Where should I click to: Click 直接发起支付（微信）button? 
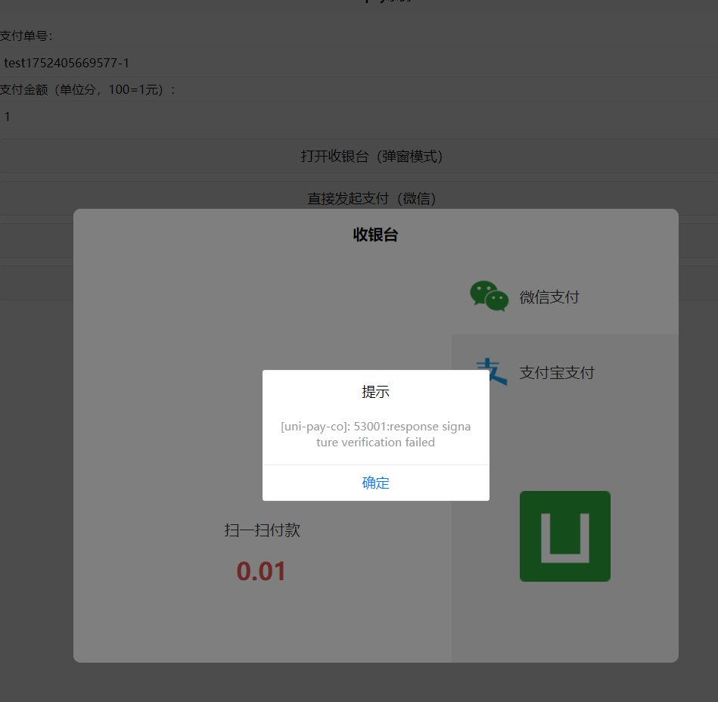(x=359, y=198)
